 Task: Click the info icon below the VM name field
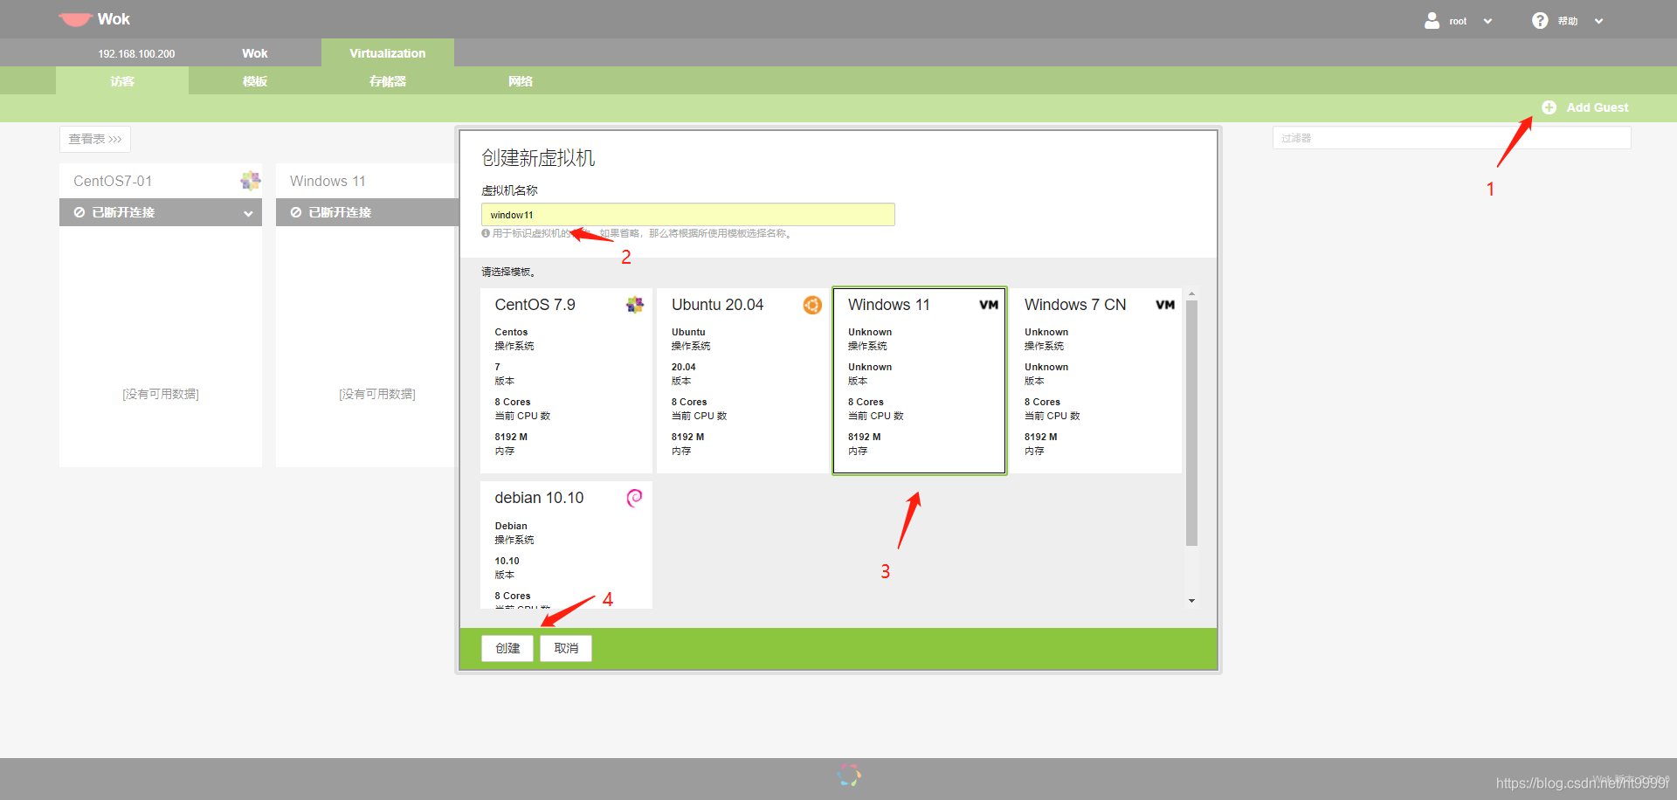pos(486,233)
